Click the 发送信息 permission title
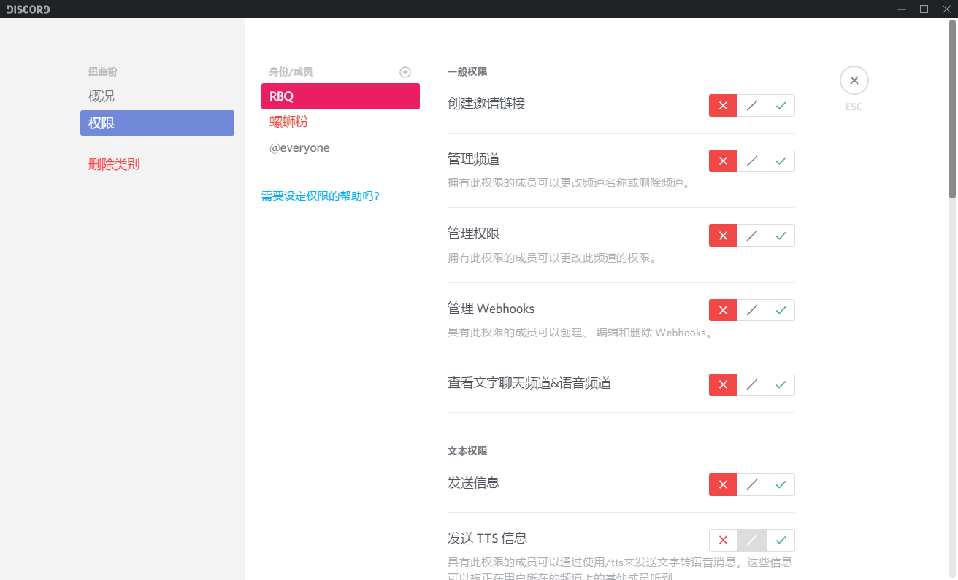 coord(473,483)
